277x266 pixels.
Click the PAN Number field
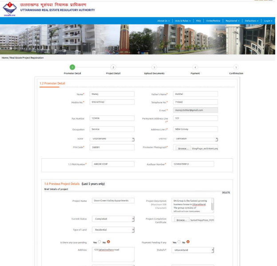point(113,164)
